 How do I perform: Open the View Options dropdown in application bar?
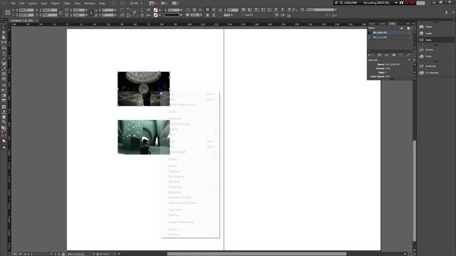pos(152,3)
